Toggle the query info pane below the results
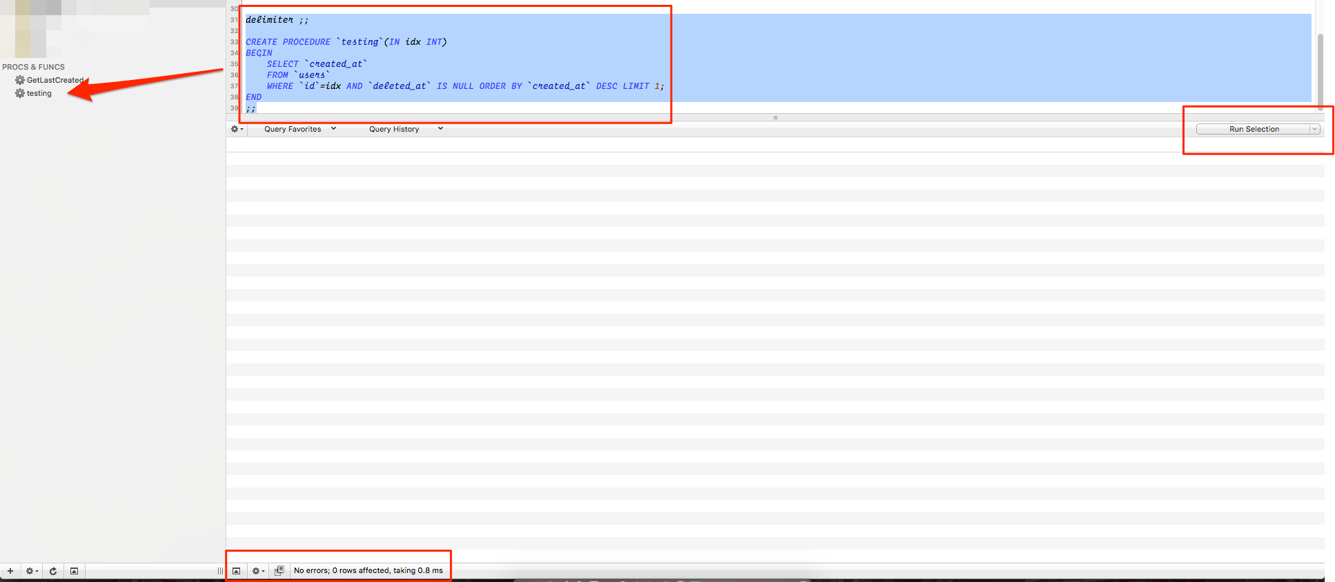The image size is (1335, 582). pyautogui.click(x=236, y=571)
